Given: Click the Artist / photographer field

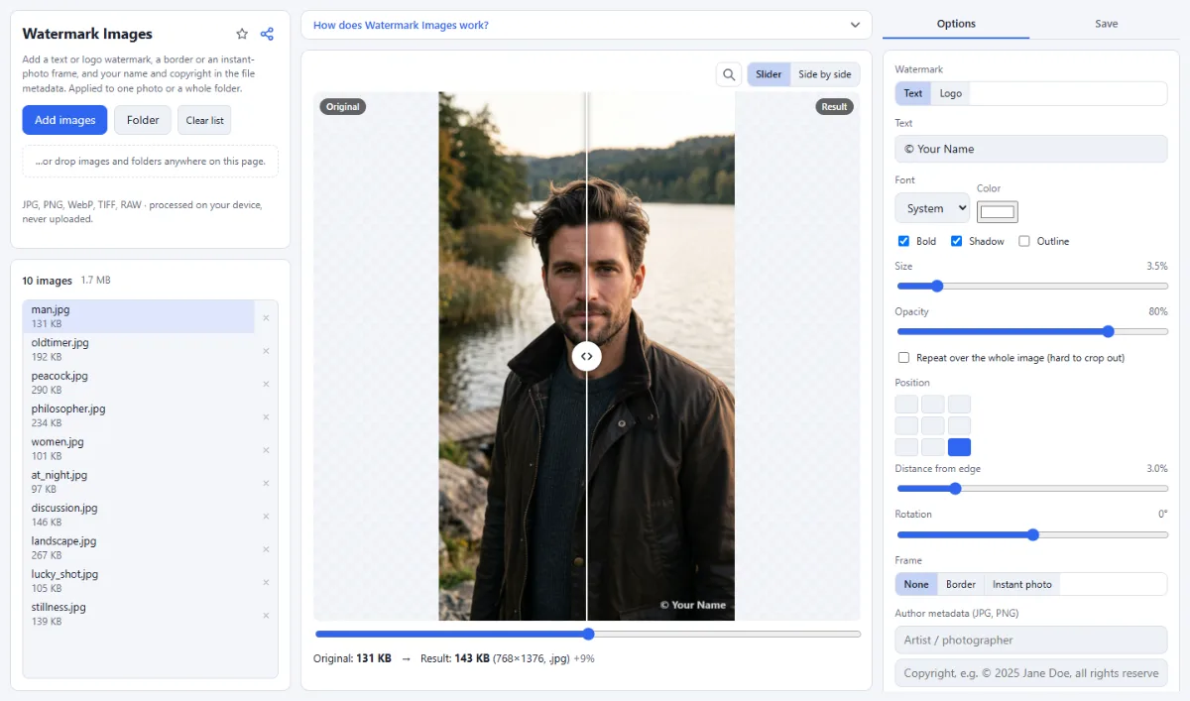Looking at the screenshot, I should coord(1031,640).
